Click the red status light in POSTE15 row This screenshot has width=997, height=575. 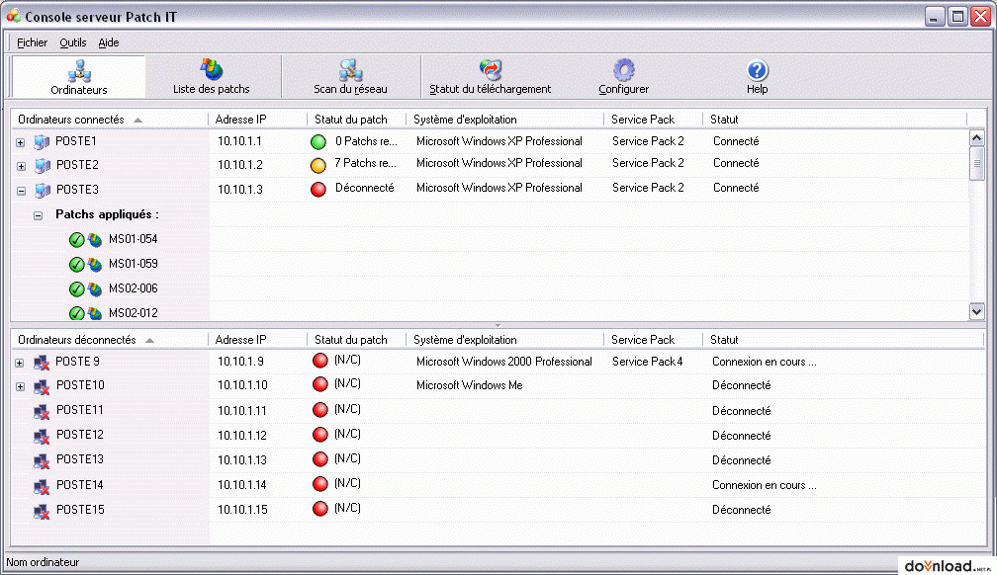320,508
